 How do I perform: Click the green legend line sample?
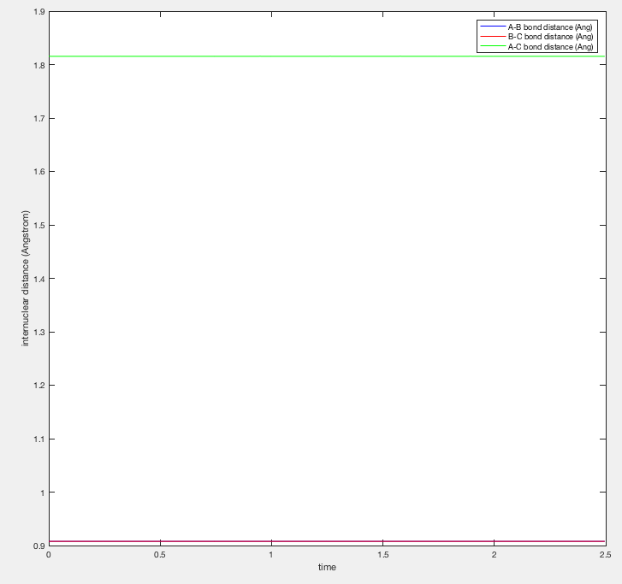click(x=493, y=46)
